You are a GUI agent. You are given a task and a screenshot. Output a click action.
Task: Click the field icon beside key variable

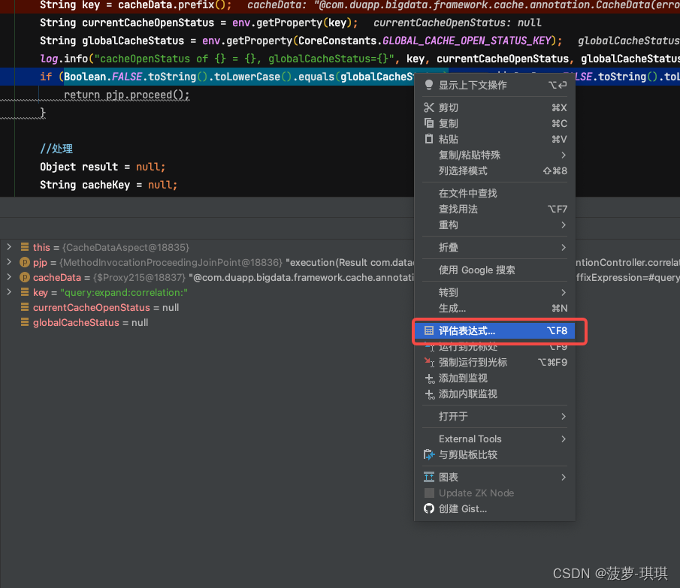[25, 292]
